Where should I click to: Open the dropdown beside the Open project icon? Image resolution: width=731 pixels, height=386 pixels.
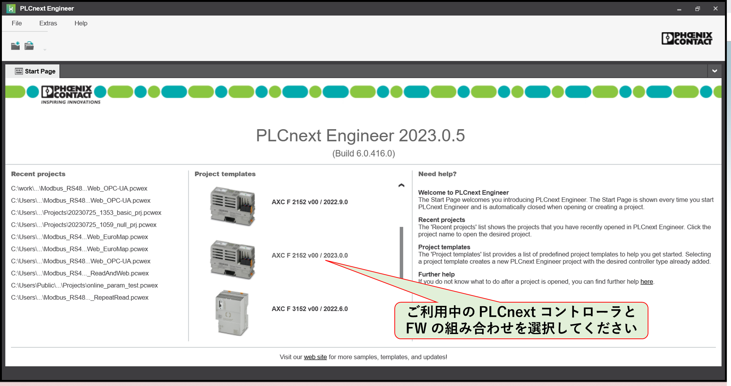pos(45,49)
